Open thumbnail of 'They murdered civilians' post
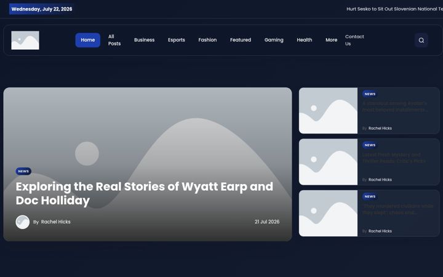This screenshot has width=443, height=277. pyautogui.click(x=328, y=213)
